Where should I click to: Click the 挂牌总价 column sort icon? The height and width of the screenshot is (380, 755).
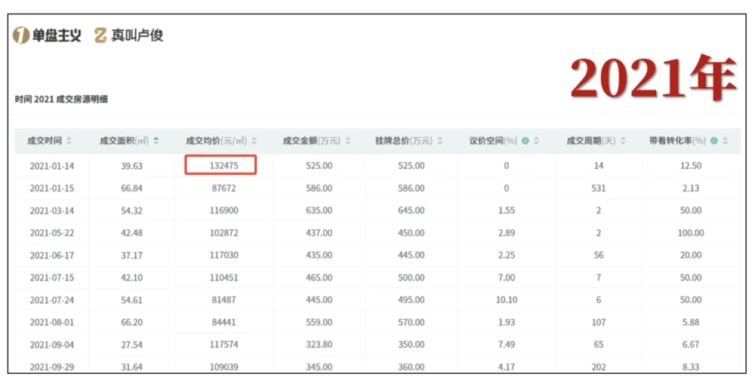(440, 141)
